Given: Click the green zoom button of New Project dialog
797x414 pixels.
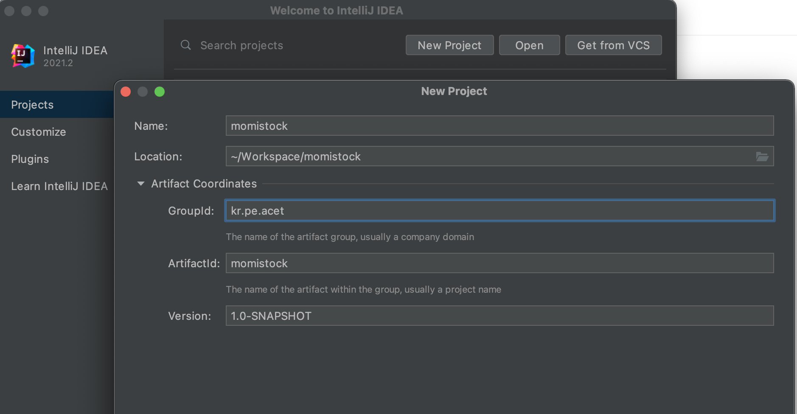Looking at the screenshot, I should (x=160, y=92).
